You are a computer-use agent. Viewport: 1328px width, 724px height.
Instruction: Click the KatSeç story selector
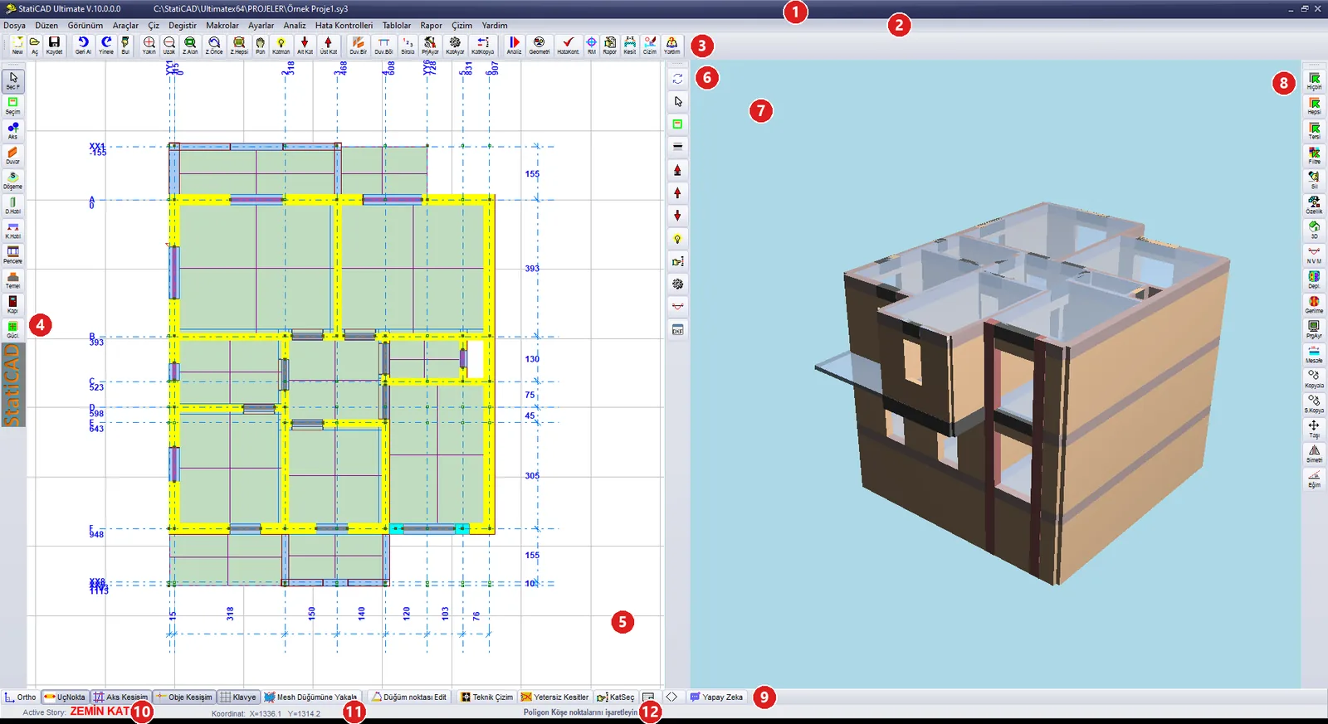[616, 697]
